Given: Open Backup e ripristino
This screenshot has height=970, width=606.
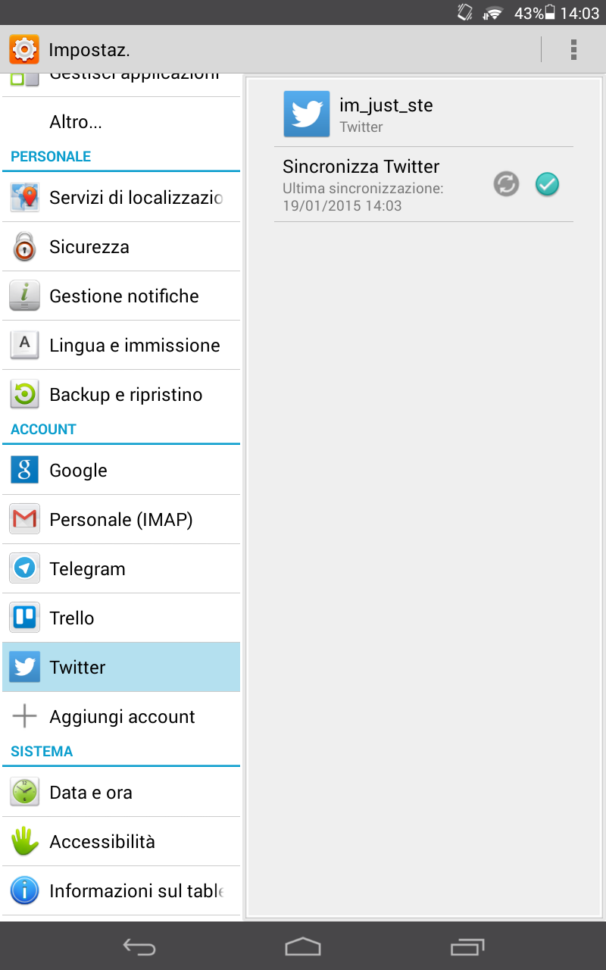Looking at the screenshot, I should click(x=121, y=395).
